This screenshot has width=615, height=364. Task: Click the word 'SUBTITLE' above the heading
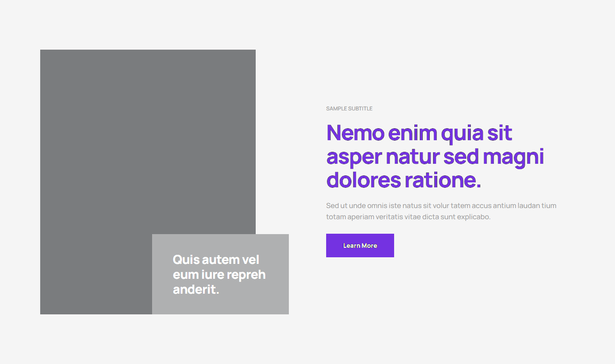pyautogui.click(x=361, y=109)
